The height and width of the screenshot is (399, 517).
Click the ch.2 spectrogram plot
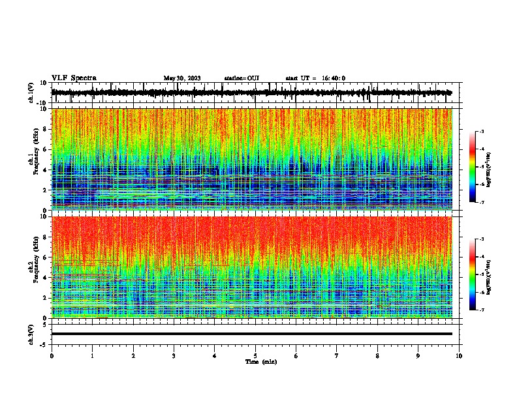251,267
